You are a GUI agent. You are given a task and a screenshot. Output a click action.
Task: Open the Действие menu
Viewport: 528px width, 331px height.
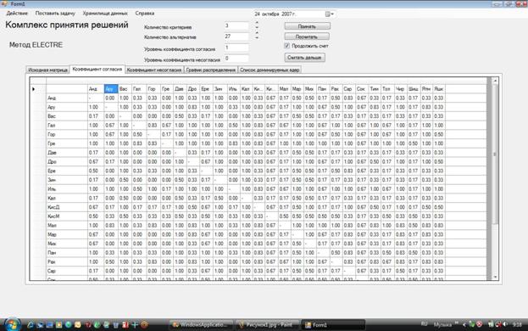17,14
